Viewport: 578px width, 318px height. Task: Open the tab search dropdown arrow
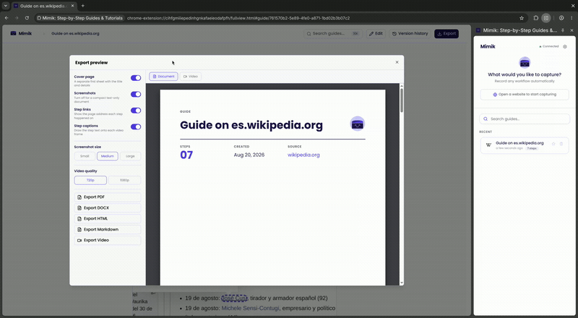(x=6, y=6)
